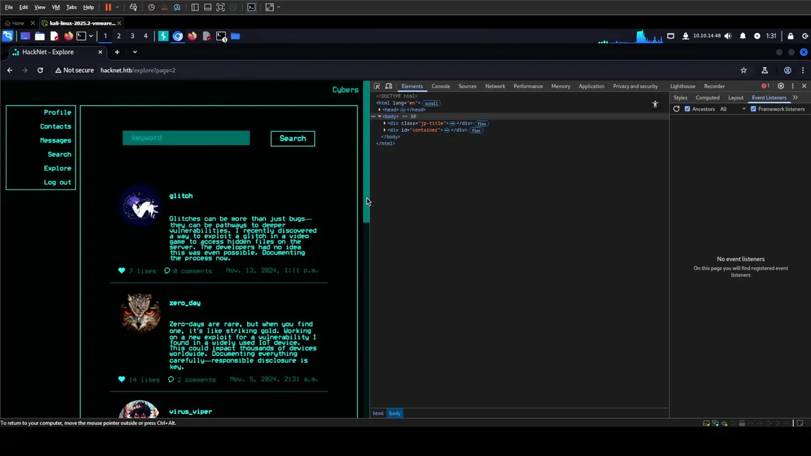This screenshot has height=456, width=811.
Task: Open the VMware snapshot manager icon
Action: coord(177,7)
